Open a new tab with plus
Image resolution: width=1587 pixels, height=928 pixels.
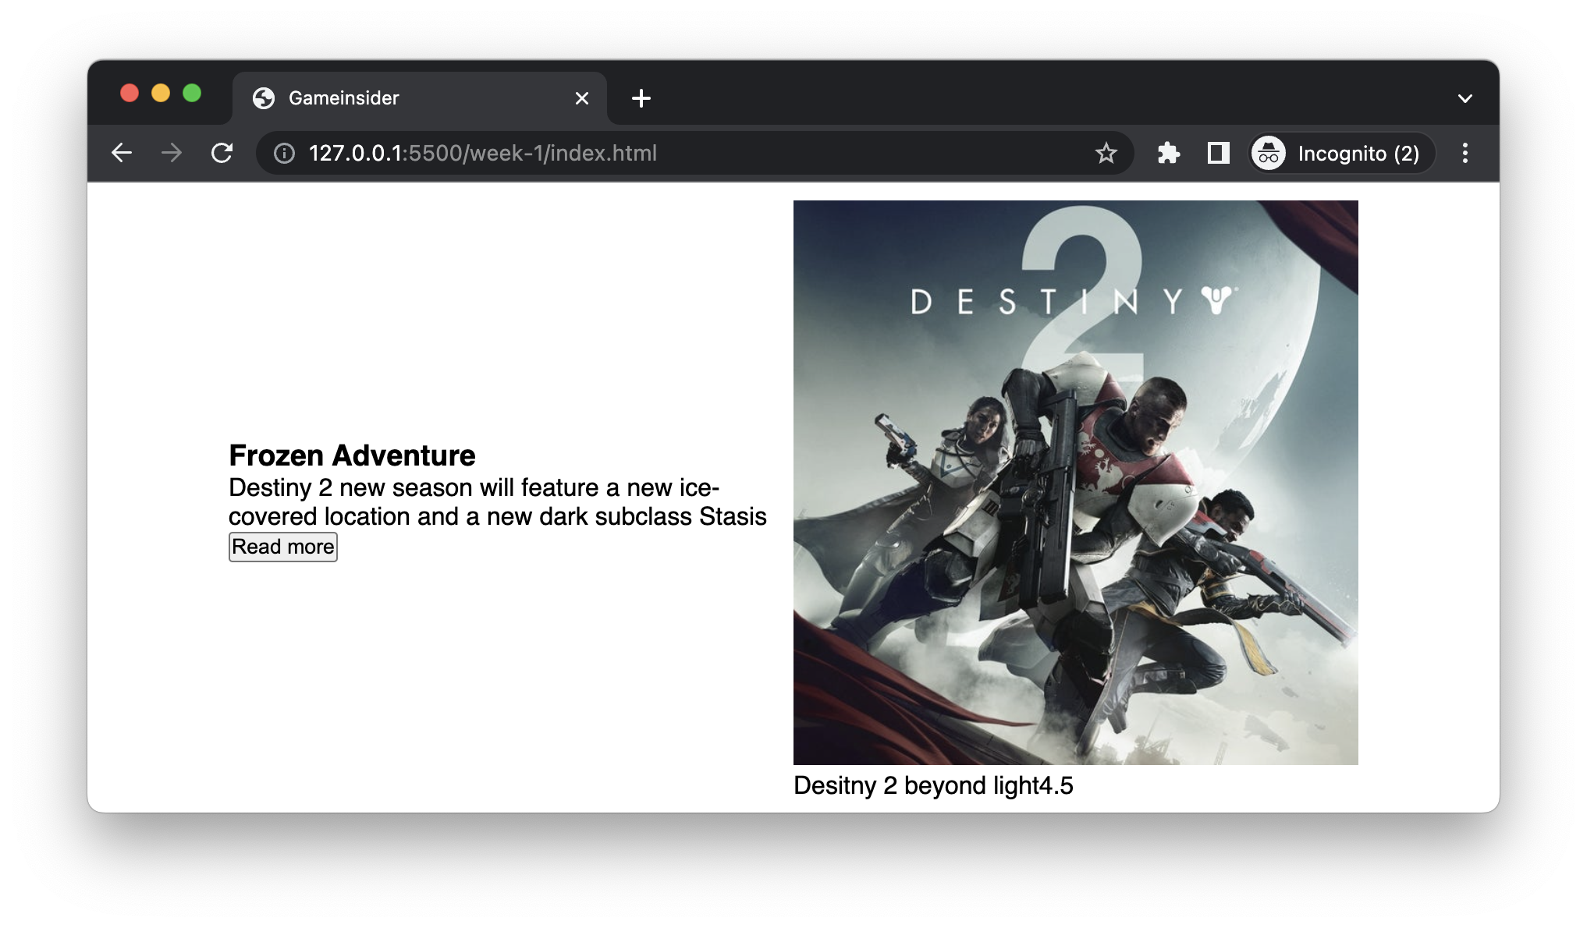(641, 98)
